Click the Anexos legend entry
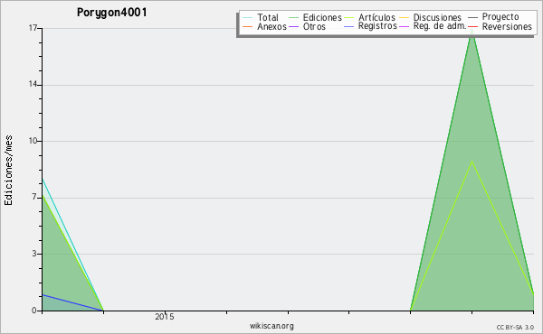Image resolution: width=543 pixels, height=334 pixels. tap(264, 26)
